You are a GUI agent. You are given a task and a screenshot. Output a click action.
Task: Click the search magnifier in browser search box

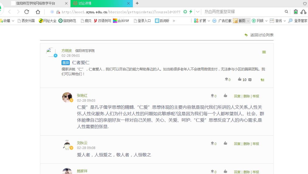tap(286, 12)
